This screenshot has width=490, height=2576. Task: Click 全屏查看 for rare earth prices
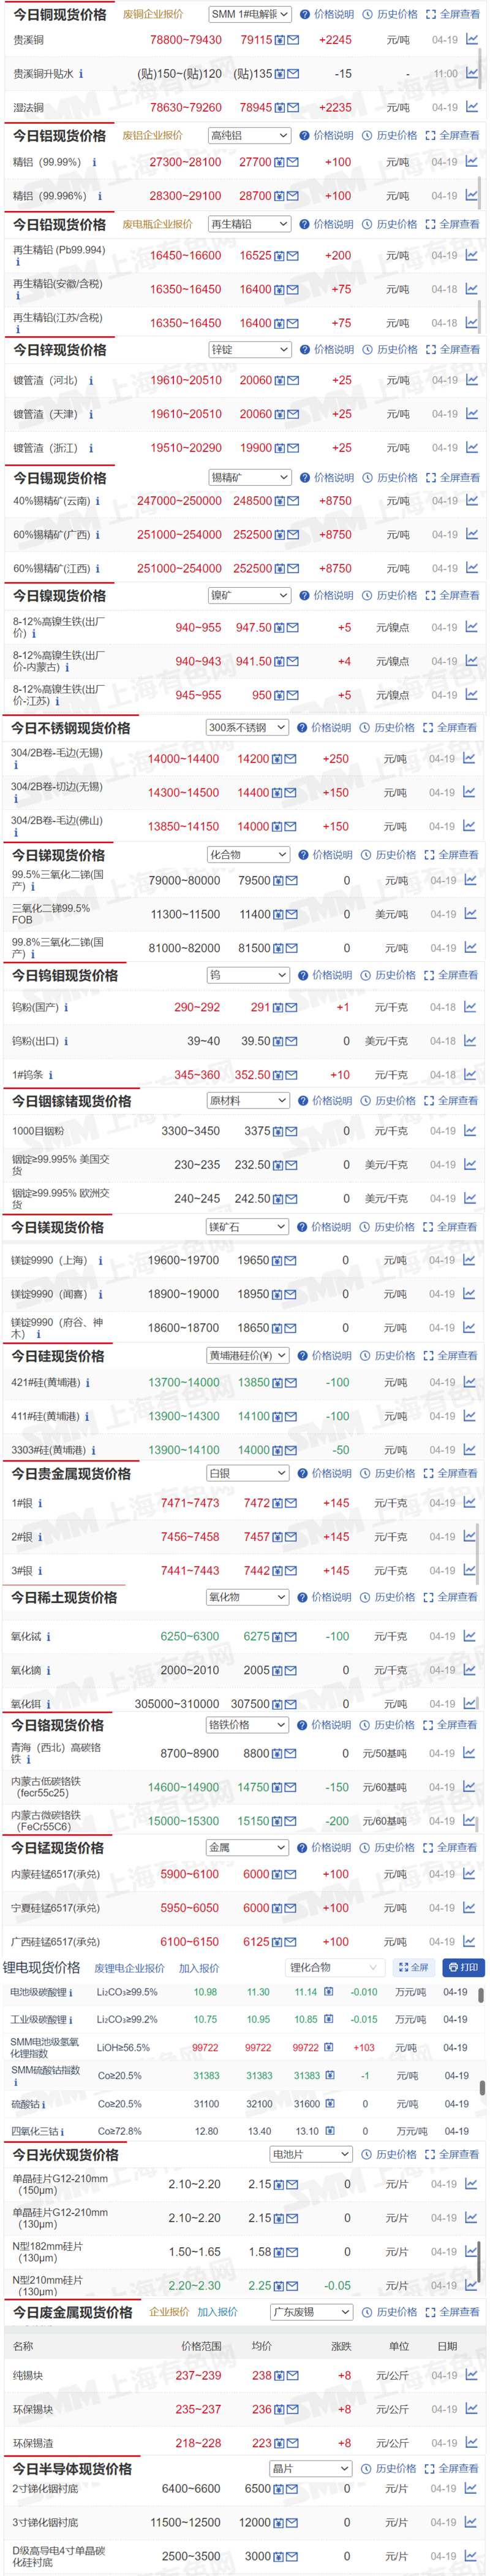point(450,1597)
